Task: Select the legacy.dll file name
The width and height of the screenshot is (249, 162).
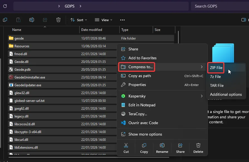Action: click(x=21, y=116)
